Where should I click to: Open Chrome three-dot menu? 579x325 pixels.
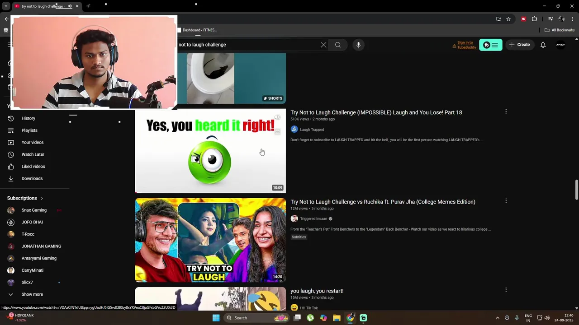coord(572,19)
